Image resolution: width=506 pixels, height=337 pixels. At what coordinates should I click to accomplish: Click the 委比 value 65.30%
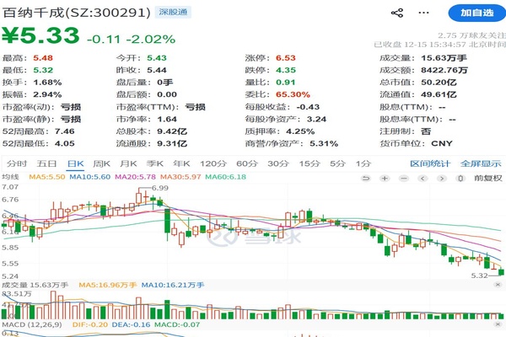[293, 94]
